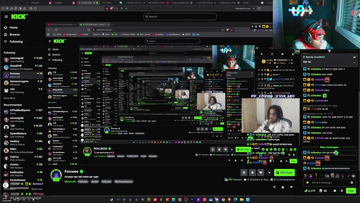Click the 4,170 channel points counter

pyautogui.click(x=310, y=191)
